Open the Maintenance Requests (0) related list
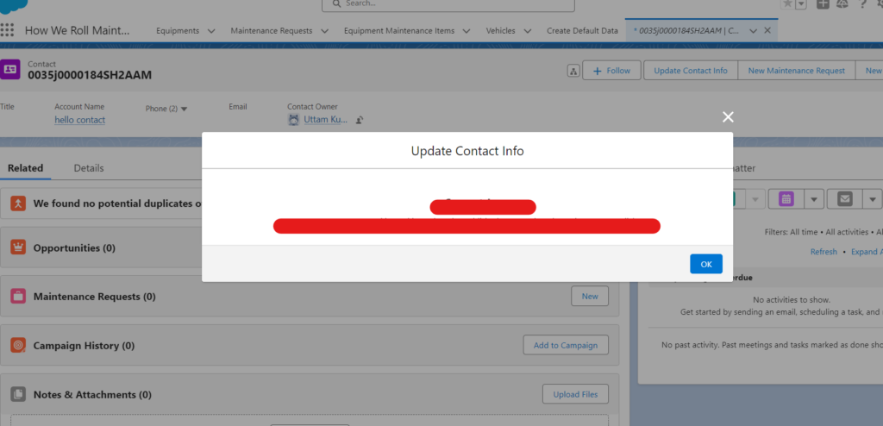Screen dimensions: 883x426 [x=95, y=297]
